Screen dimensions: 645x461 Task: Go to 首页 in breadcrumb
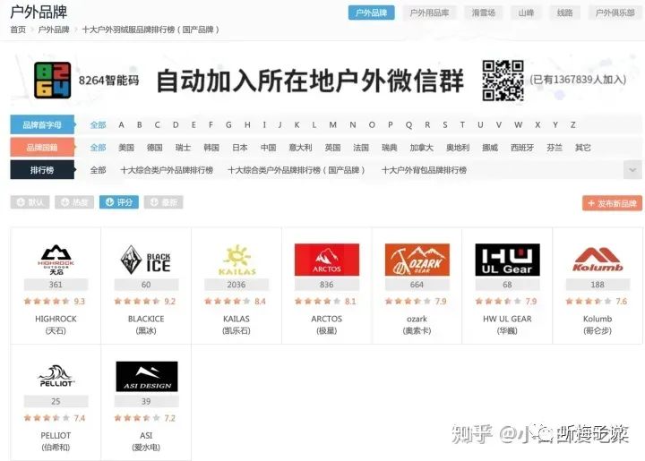click(x=18, y=30)
